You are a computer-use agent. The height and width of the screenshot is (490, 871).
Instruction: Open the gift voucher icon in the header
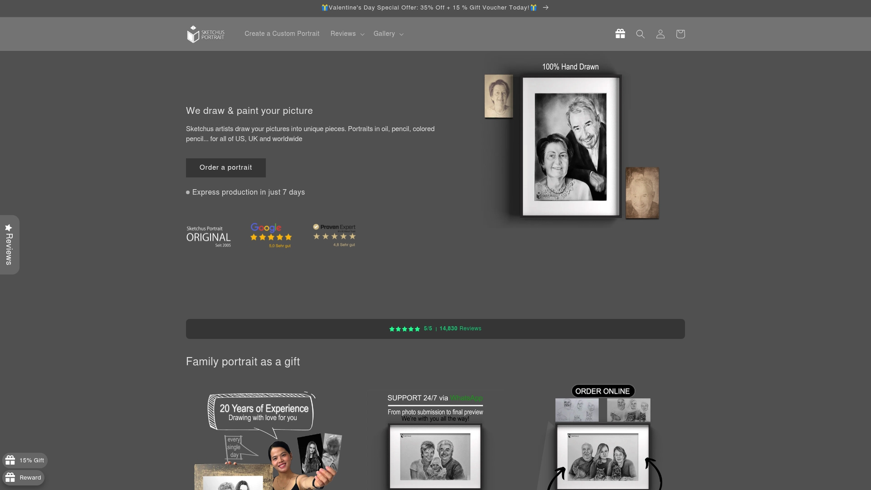pos(620,34)
